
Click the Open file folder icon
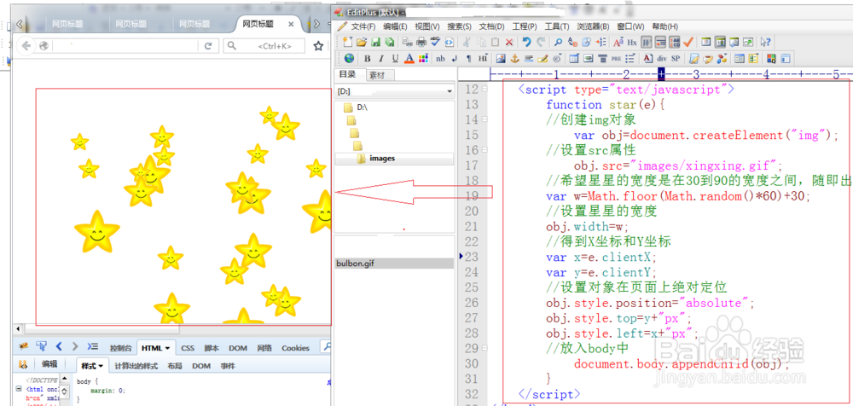(362, 42)
